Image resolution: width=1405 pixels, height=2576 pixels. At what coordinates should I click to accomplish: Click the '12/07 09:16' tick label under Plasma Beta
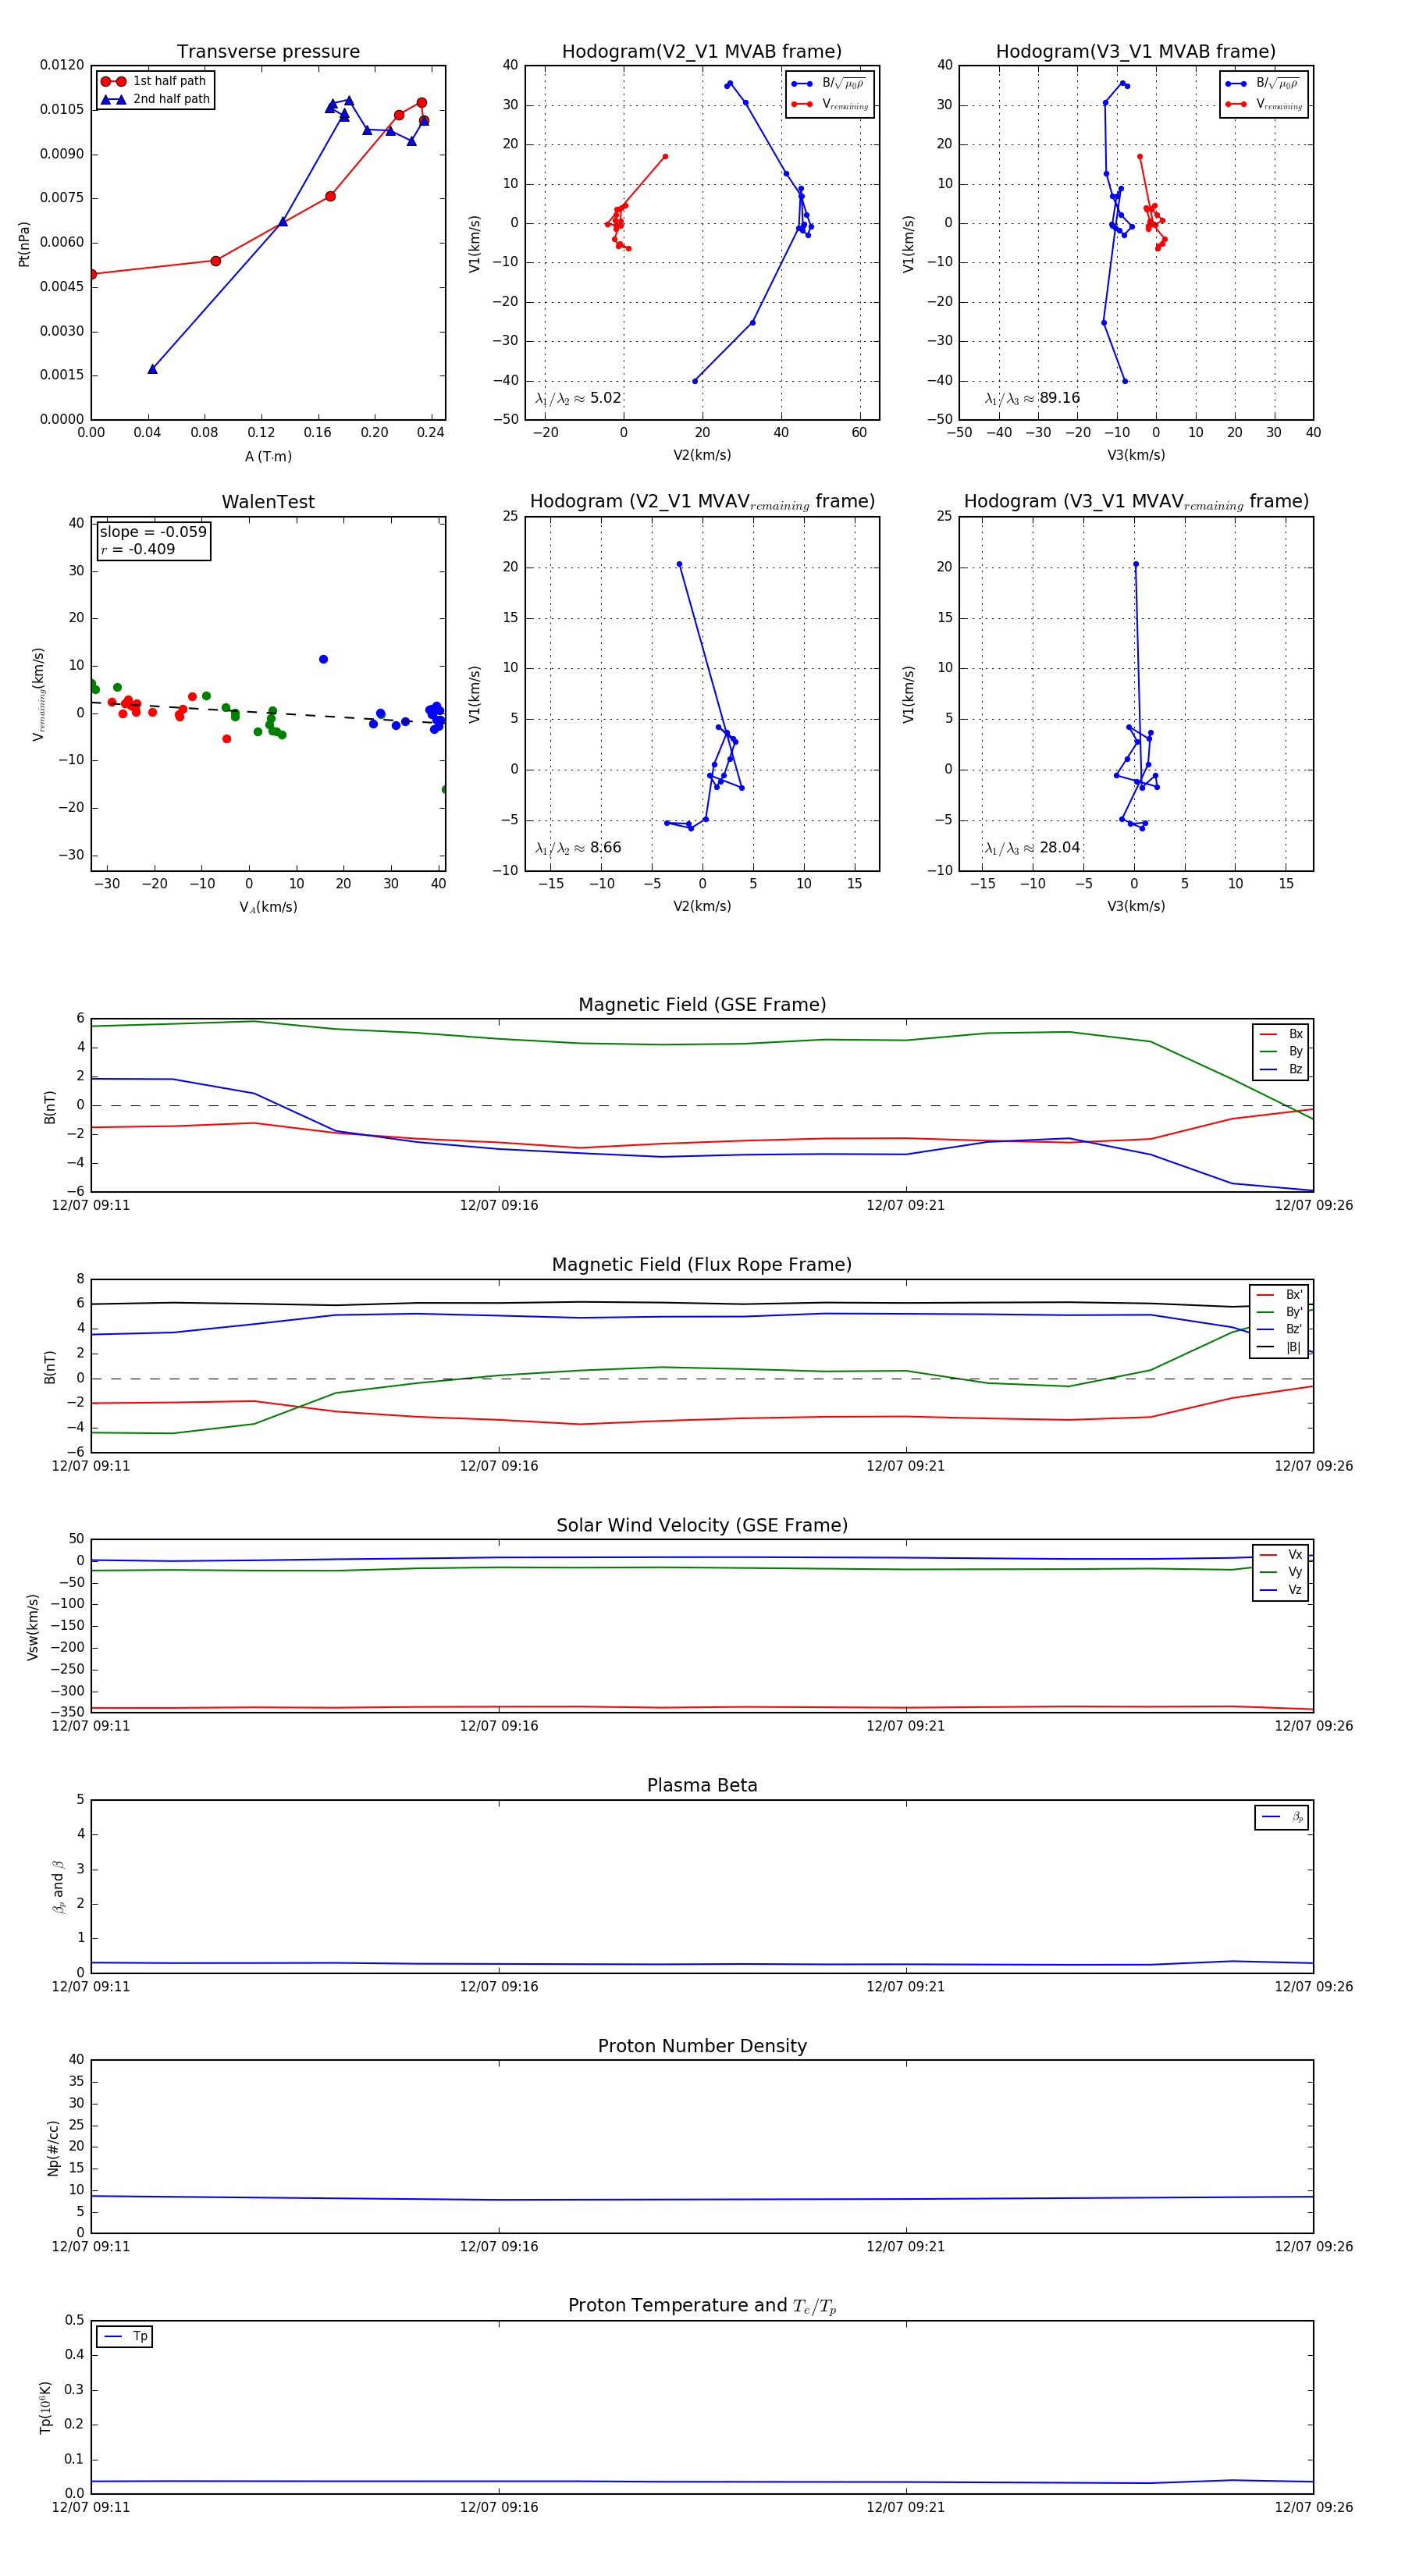(499, 1986)
